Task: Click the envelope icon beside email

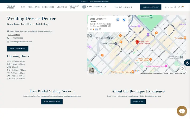Action: (x=8, y=42)
